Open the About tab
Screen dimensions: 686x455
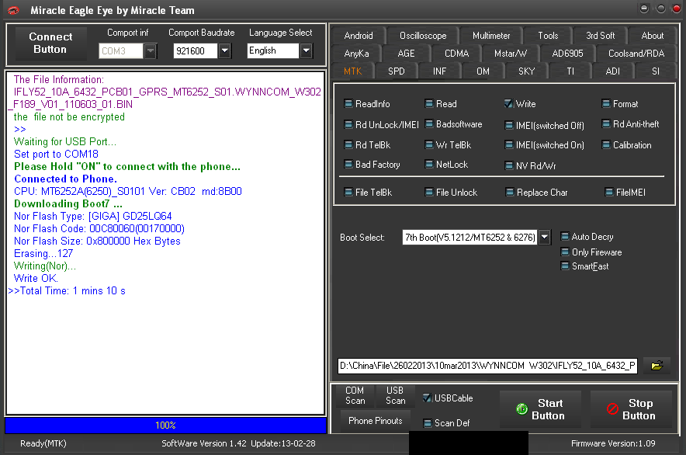653,36
